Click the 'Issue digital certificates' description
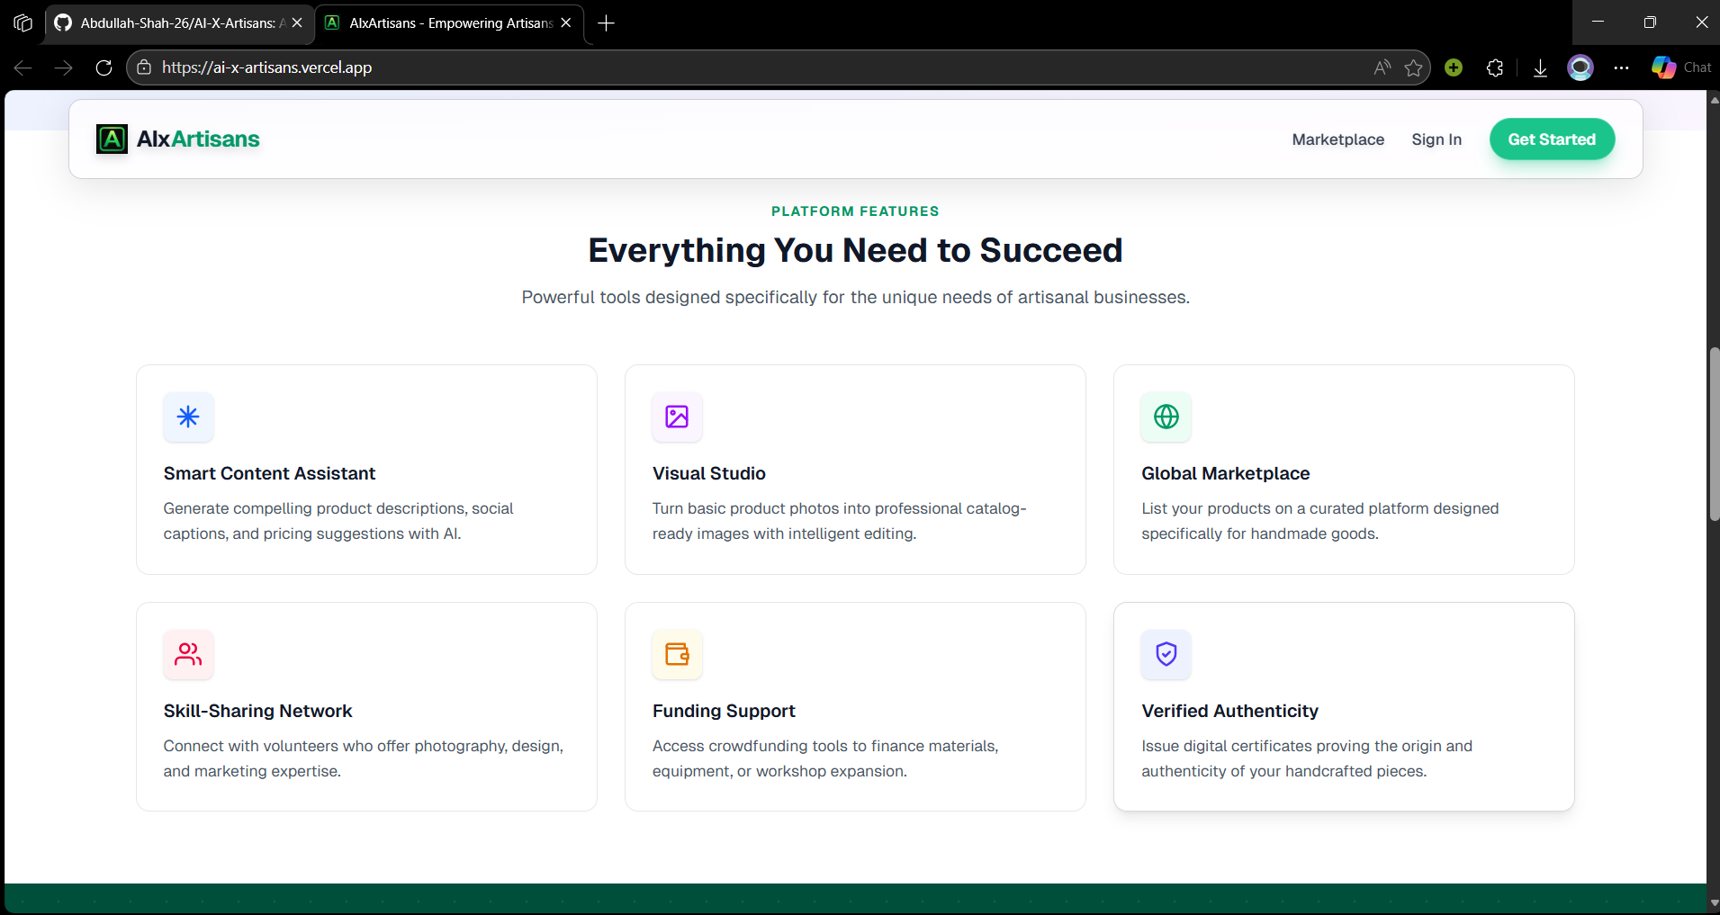This screenshot has height=915, width=1720. pyautogui.click(x=1307, y=758)
